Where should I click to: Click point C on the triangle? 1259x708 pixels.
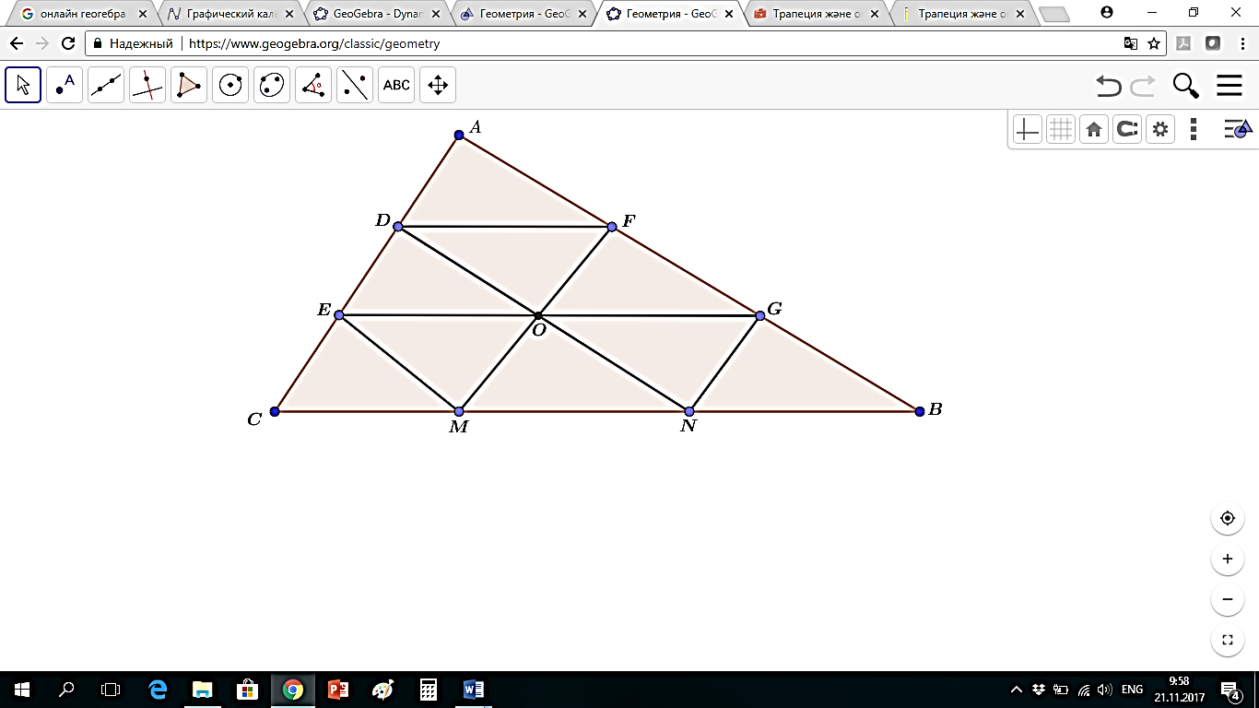tap(275, 411)
